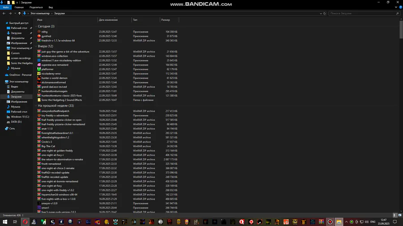Open volume control in system tray
This screenshot has height=226, width=403.
366,222
